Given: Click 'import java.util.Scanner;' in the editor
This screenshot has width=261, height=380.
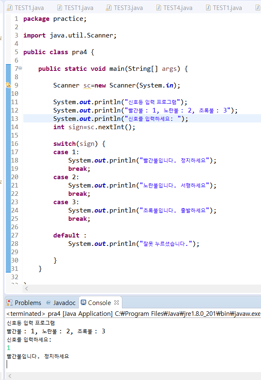Looking at the screenshot, I should point(70,35).
